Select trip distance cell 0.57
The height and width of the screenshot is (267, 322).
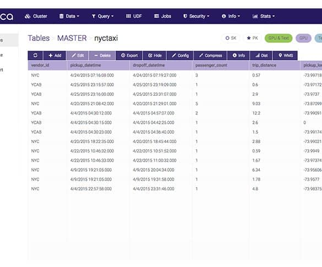256,75
